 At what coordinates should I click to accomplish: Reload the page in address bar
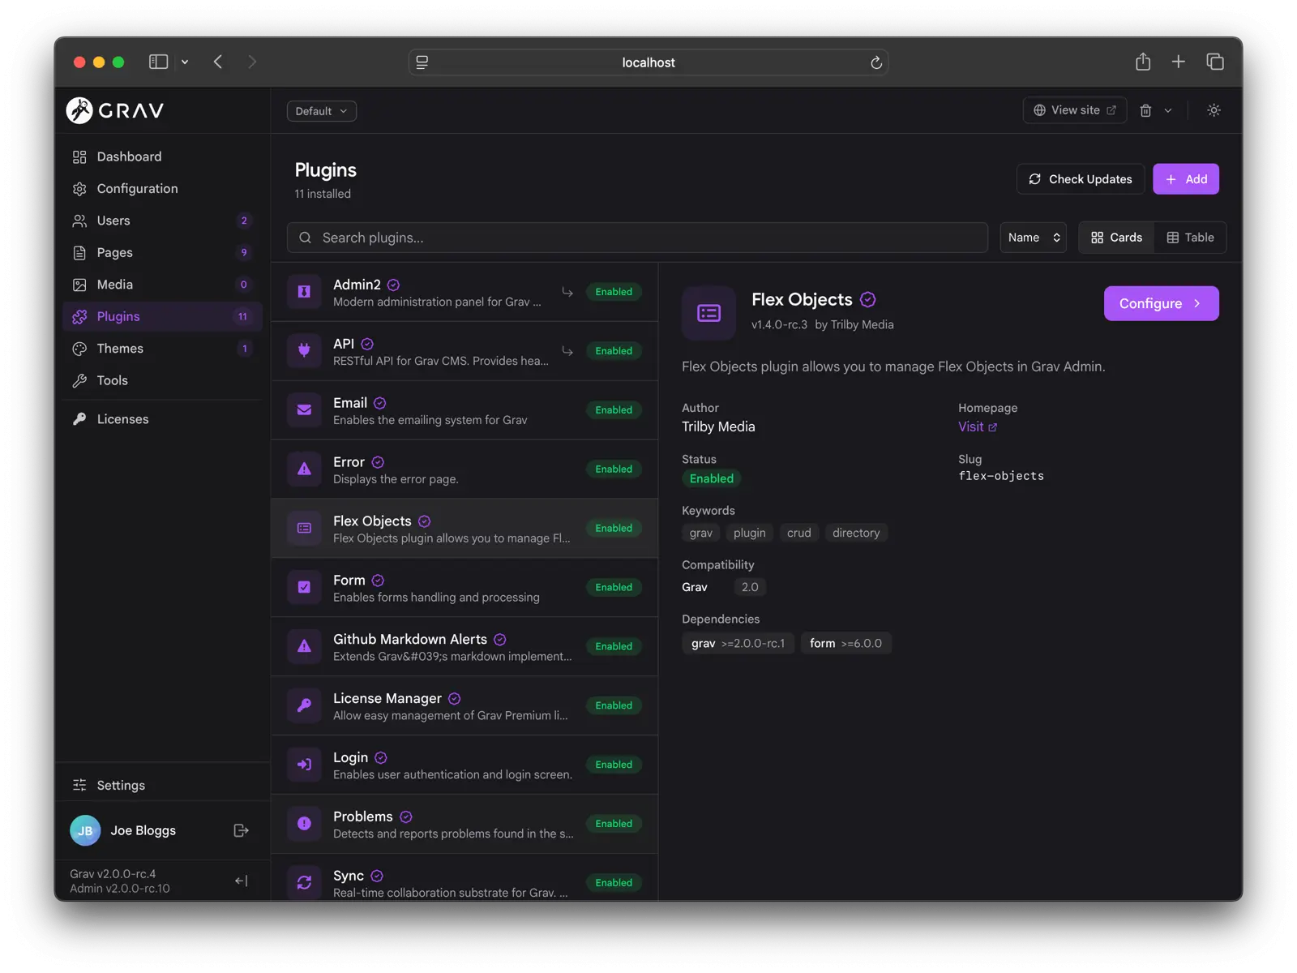pos(876,62)
